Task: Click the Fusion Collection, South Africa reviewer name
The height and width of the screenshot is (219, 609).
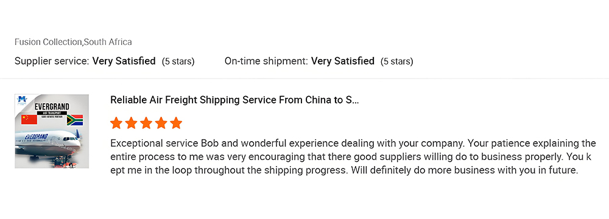Action: tap(73, 42)
